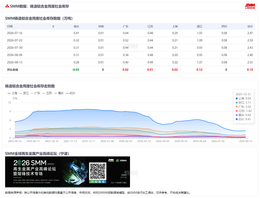
Task: Click the tooltip date 2025-12-31
Action: click(243, 94)
